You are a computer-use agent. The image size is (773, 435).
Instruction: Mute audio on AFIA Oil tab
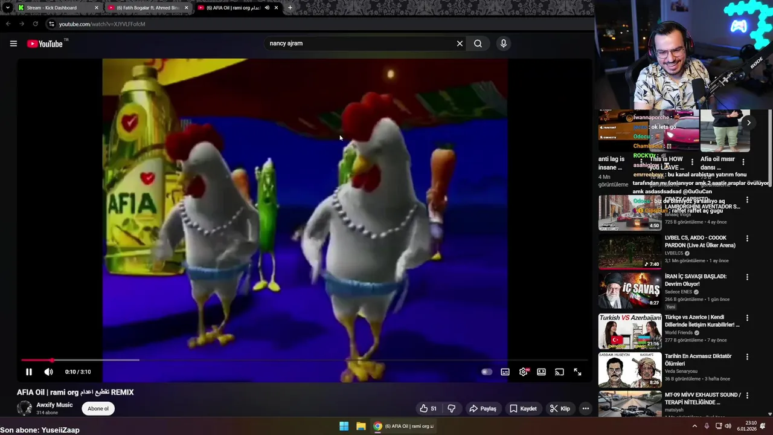point(267,8)
